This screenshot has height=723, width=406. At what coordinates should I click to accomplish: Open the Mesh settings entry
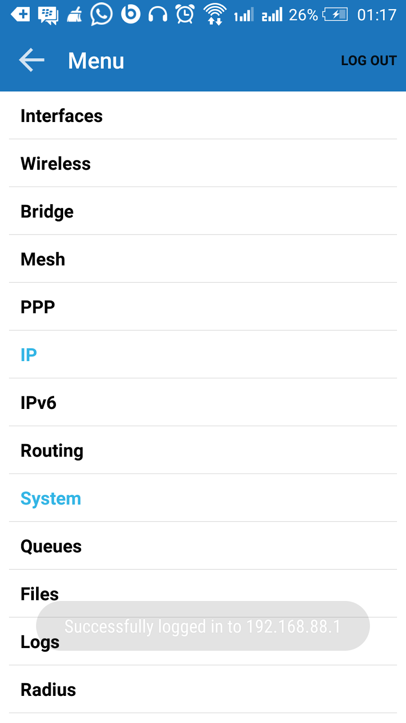pyautogui.click(x=43, y=259)
